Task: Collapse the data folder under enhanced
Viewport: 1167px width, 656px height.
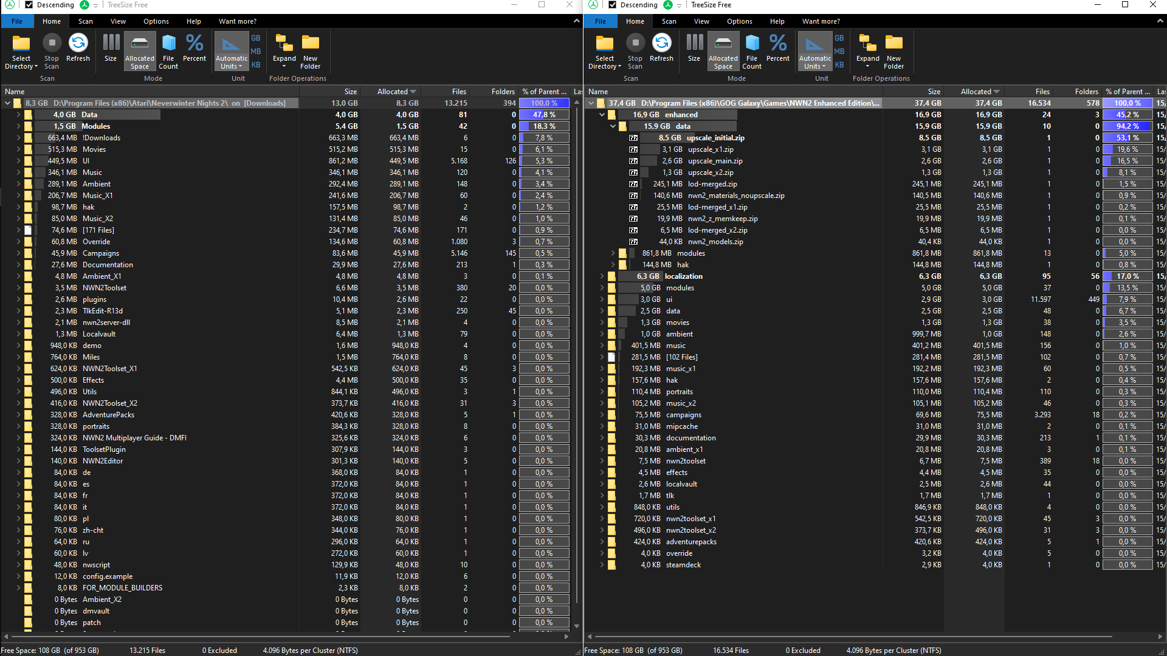Action: coord(613,126)
